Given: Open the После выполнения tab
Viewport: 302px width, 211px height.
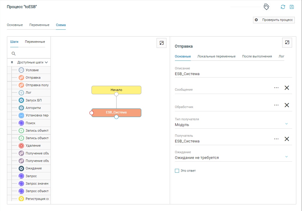Looking at the screenshot, I should pyautogui.click(x=257, y=56).
